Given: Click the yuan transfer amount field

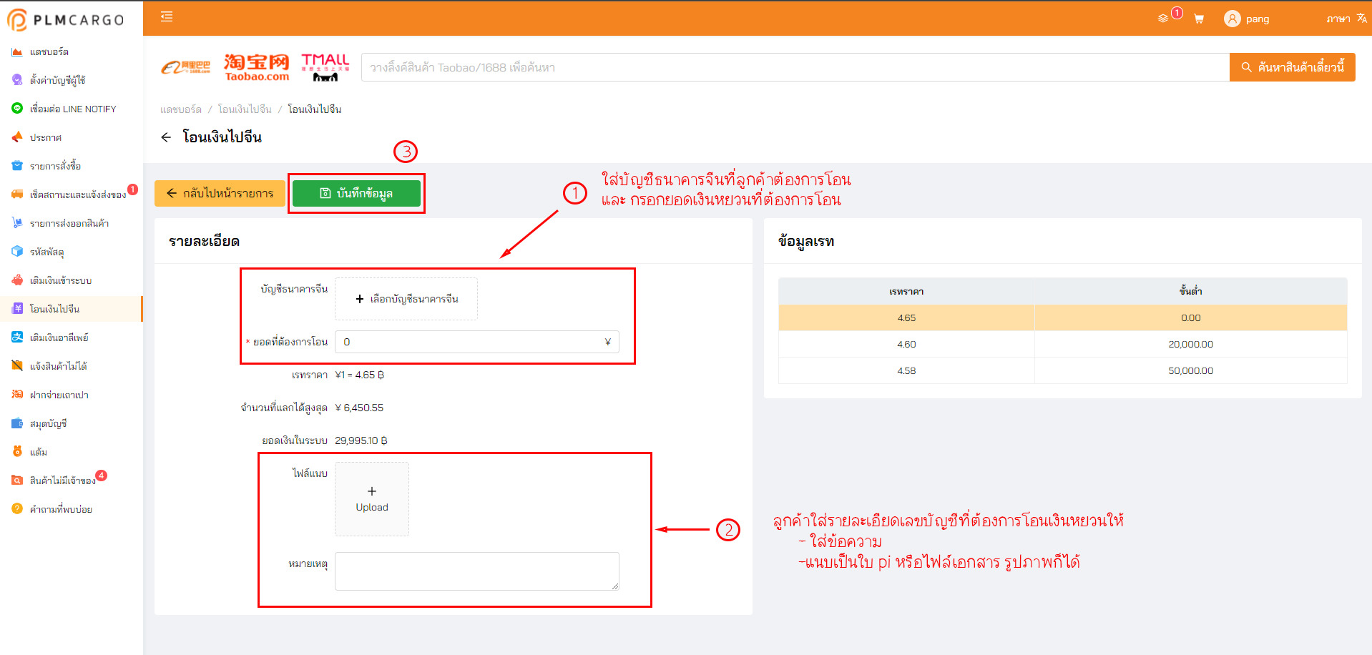Looking at the screenshot, I should click(472, 342).
